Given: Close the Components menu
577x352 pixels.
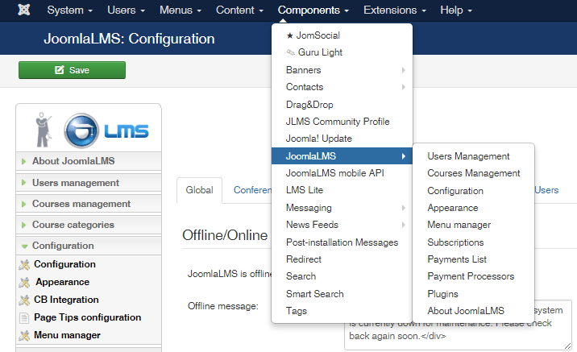Looking at the screenshot, I should coord(313,10).
